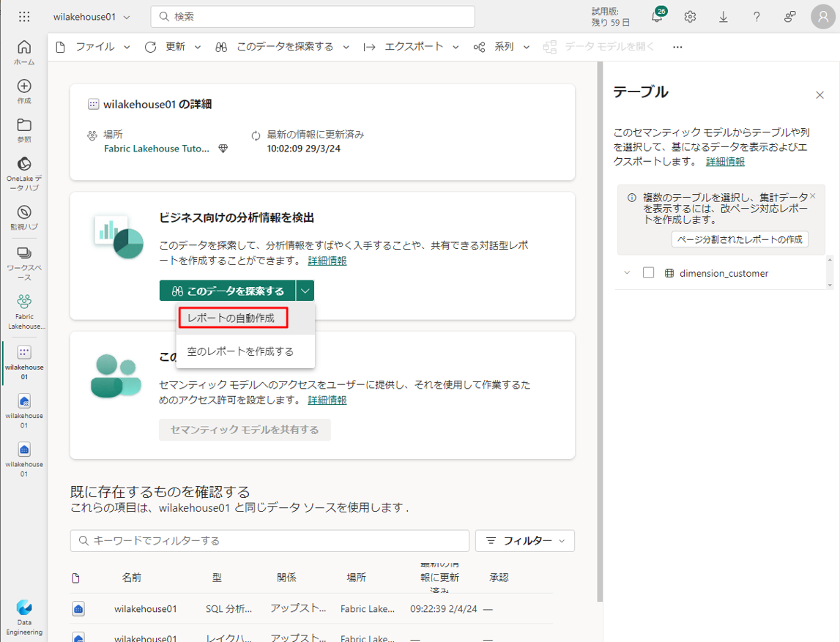This screenshot has height=642, width=840.
Task: Click the tables list scroll down arrow
Action: point(830,285)
